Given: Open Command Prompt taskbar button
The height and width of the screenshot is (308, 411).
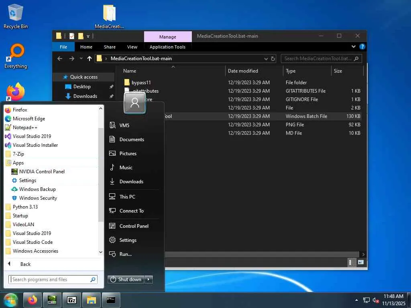Looking at the screenshot, I should click(111, 300).
